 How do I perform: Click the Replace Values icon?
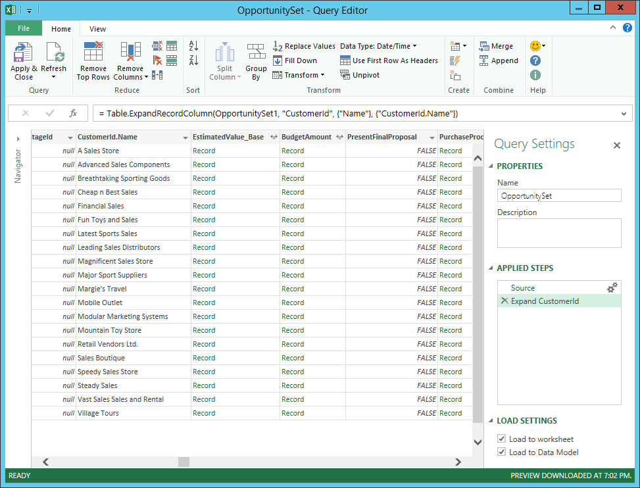pos(278,46)
